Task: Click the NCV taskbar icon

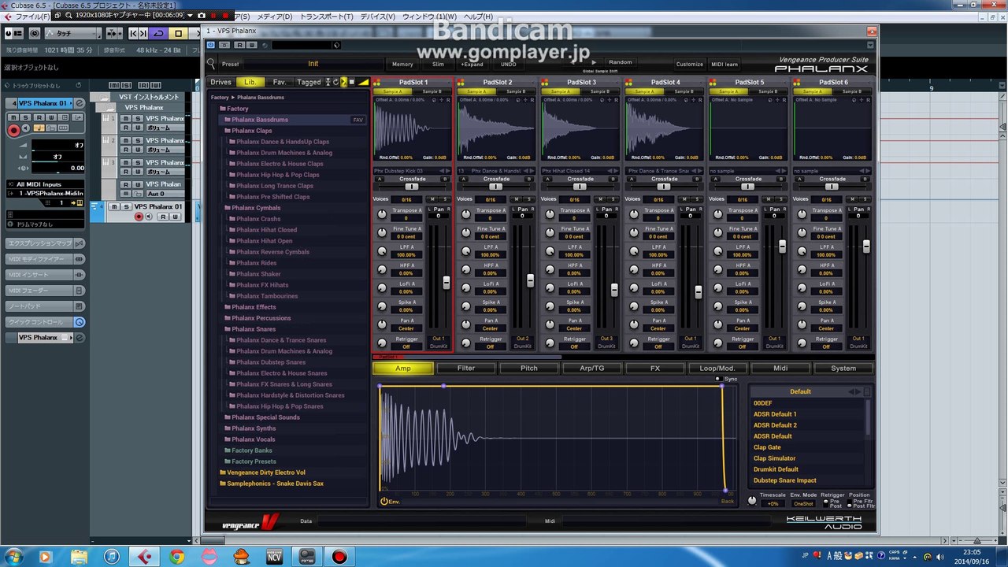Action: [x=274, y=557]
